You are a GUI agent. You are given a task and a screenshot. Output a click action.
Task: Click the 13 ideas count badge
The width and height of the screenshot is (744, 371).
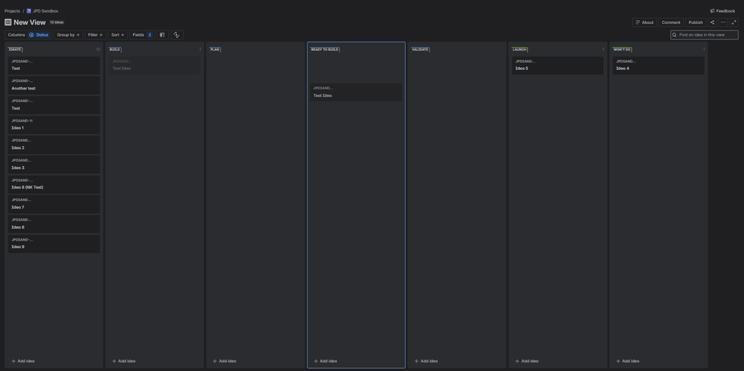click(57, 22)
